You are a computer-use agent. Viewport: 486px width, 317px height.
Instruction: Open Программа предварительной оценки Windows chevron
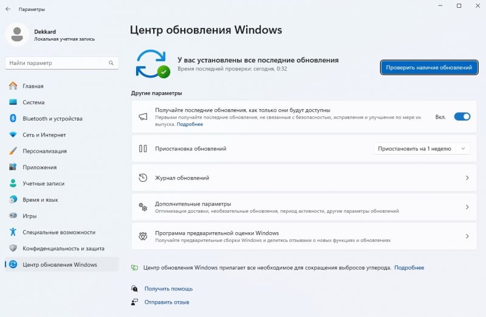click(x=467, y=236)
